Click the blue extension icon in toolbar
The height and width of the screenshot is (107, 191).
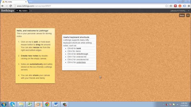point(184,6)
